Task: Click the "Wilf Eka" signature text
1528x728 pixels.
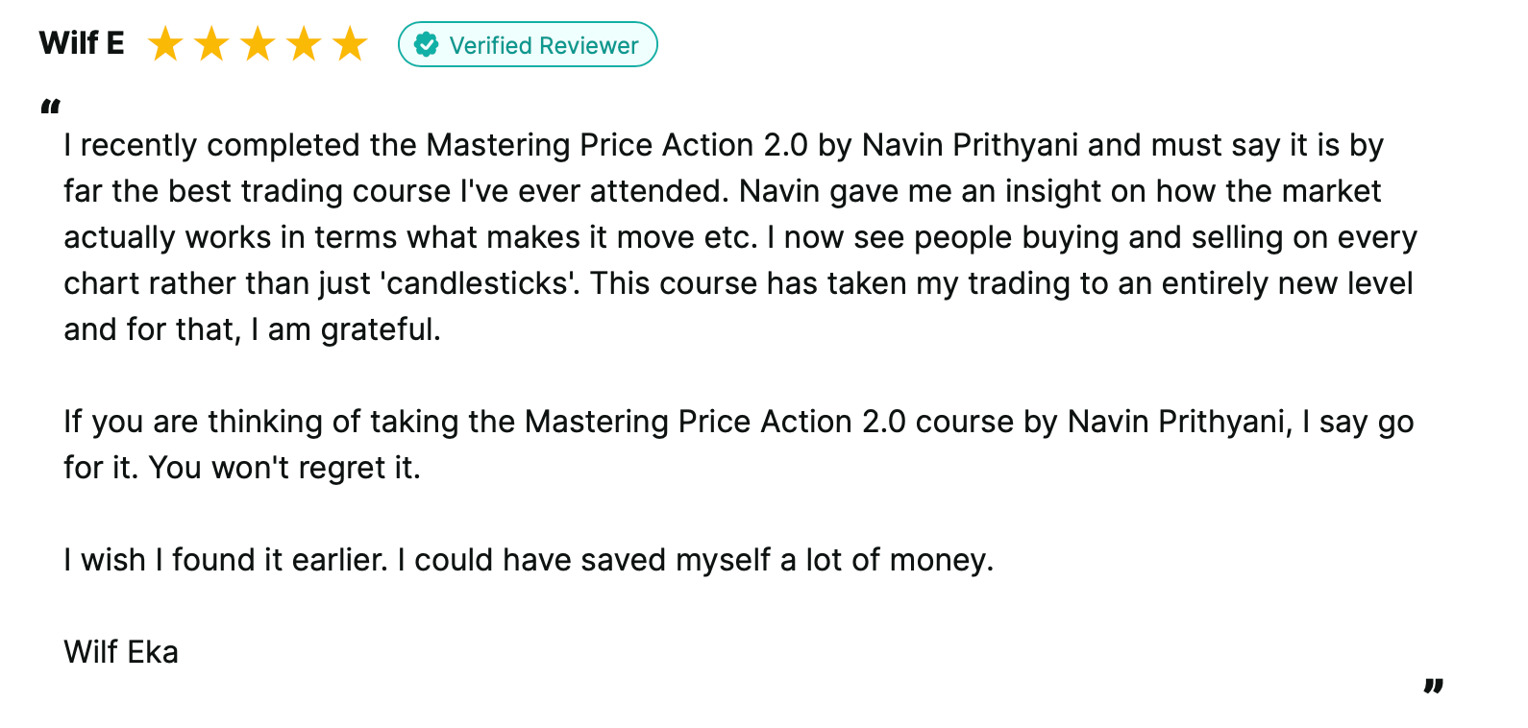Action: click(x=121, y=652)
